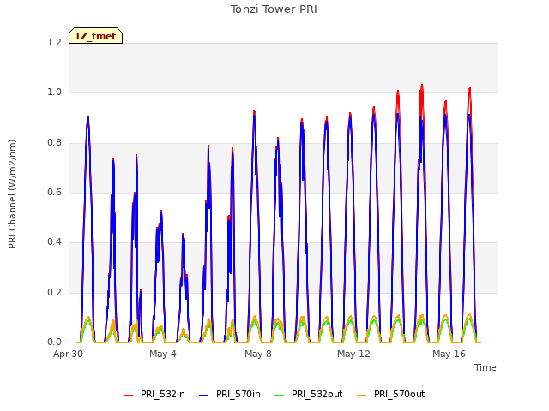549x411 pixels.
Task: Click the blue PRI_570in legend swatch
Action: click(204, 396)
